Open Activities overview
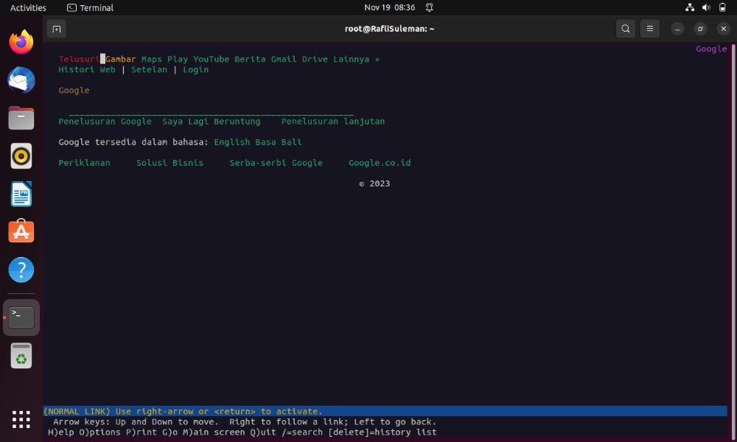 coord(28,7)
